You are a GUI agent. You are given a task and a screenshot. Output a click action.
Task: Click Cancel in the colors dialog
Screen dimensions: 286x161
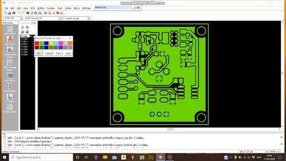pos(49,53)
